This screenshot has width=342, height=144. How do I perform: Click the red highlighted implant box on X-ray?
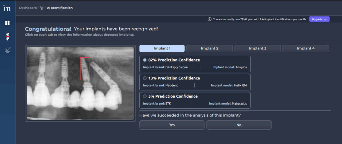pyautogui.click(x=85, y=69)
